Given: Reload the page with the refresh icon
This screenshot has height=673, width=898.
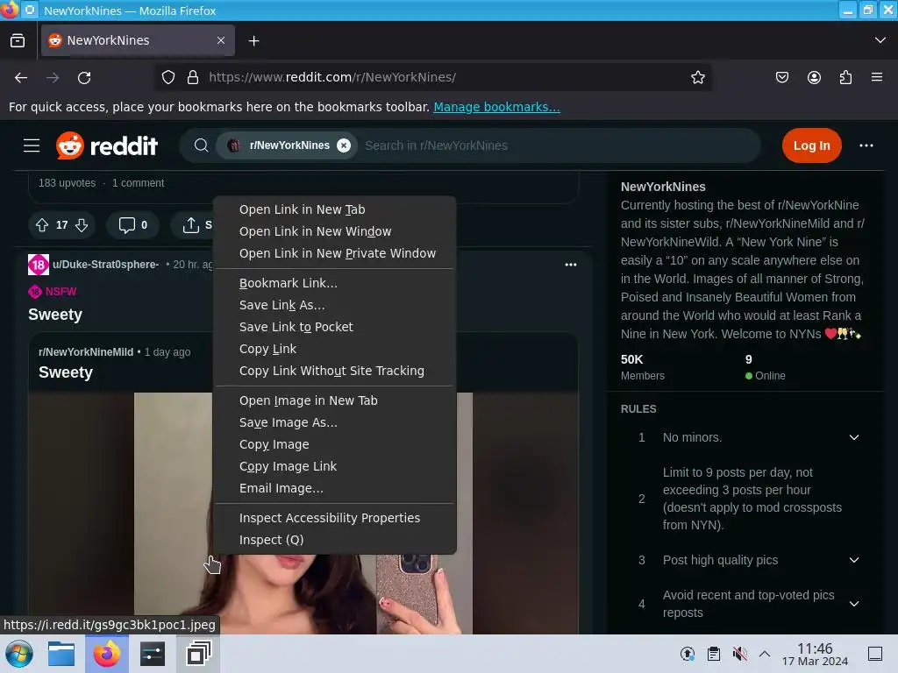Looking at the screenshot, I should click(x=84, y=77).
